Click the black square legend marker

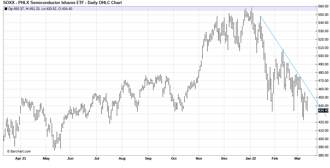click(x=6, y=9)
